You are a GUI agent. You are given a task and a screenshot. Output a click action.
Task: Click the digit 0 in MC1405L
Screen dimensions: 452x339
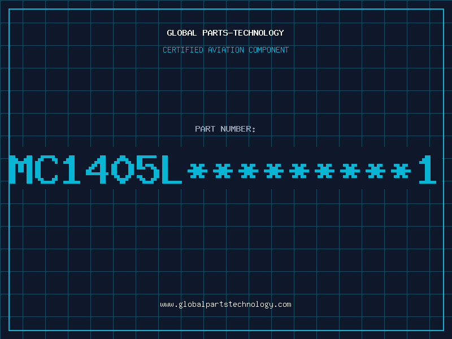pyautogui.click(x=123, y=169)
